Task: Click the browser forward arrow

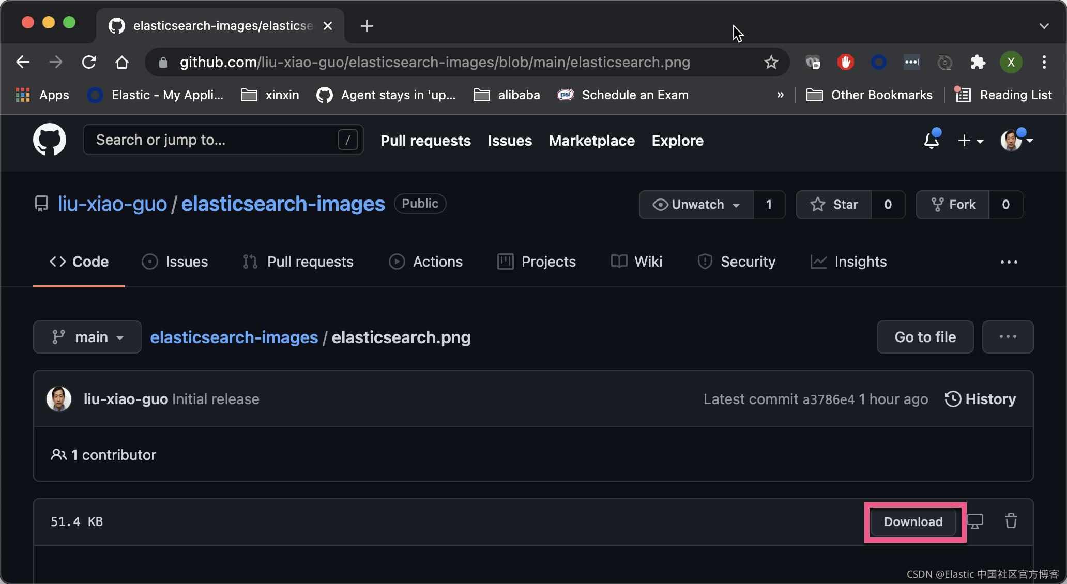Action: [x=56, y=62]
